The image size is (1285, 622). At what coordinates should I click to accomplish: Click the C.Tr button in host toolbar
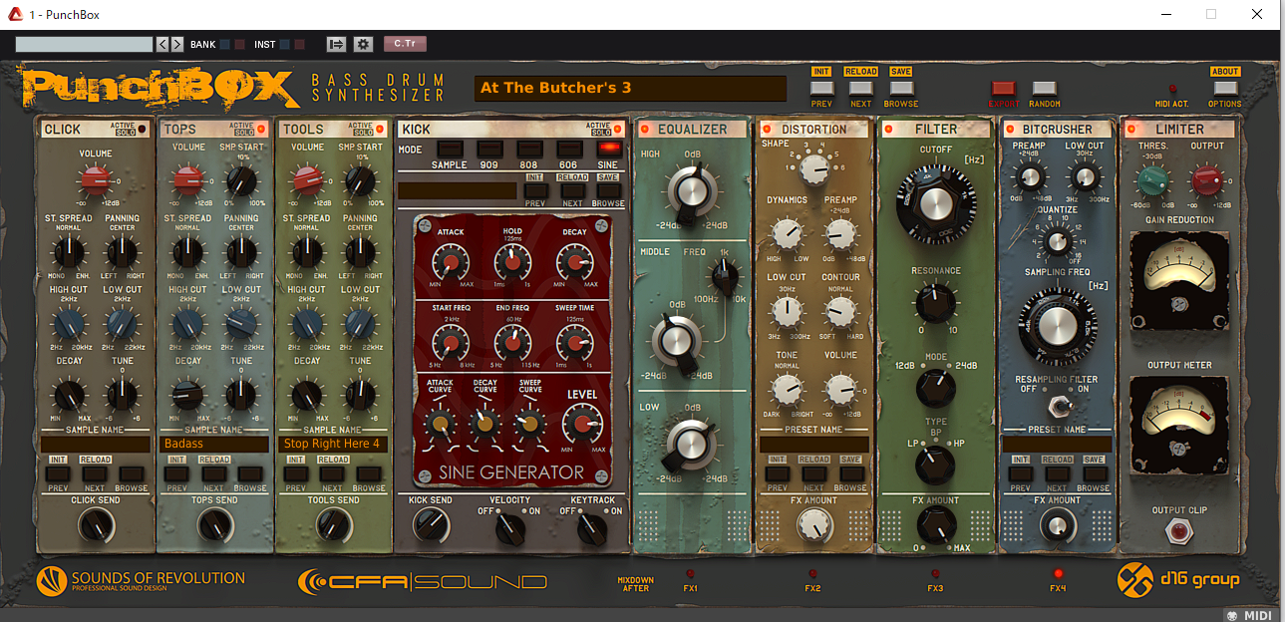point(405,44)
